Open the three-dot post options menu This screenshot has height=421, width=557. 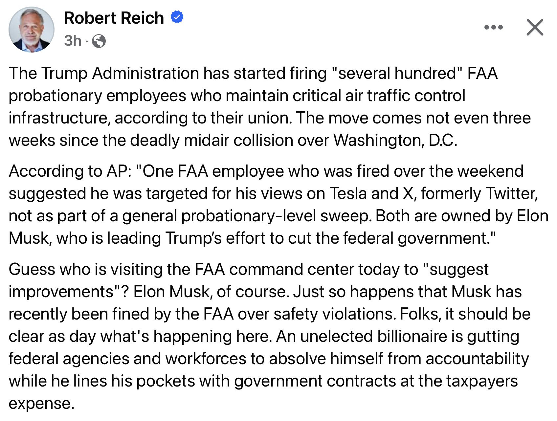(x=493, y=27)
